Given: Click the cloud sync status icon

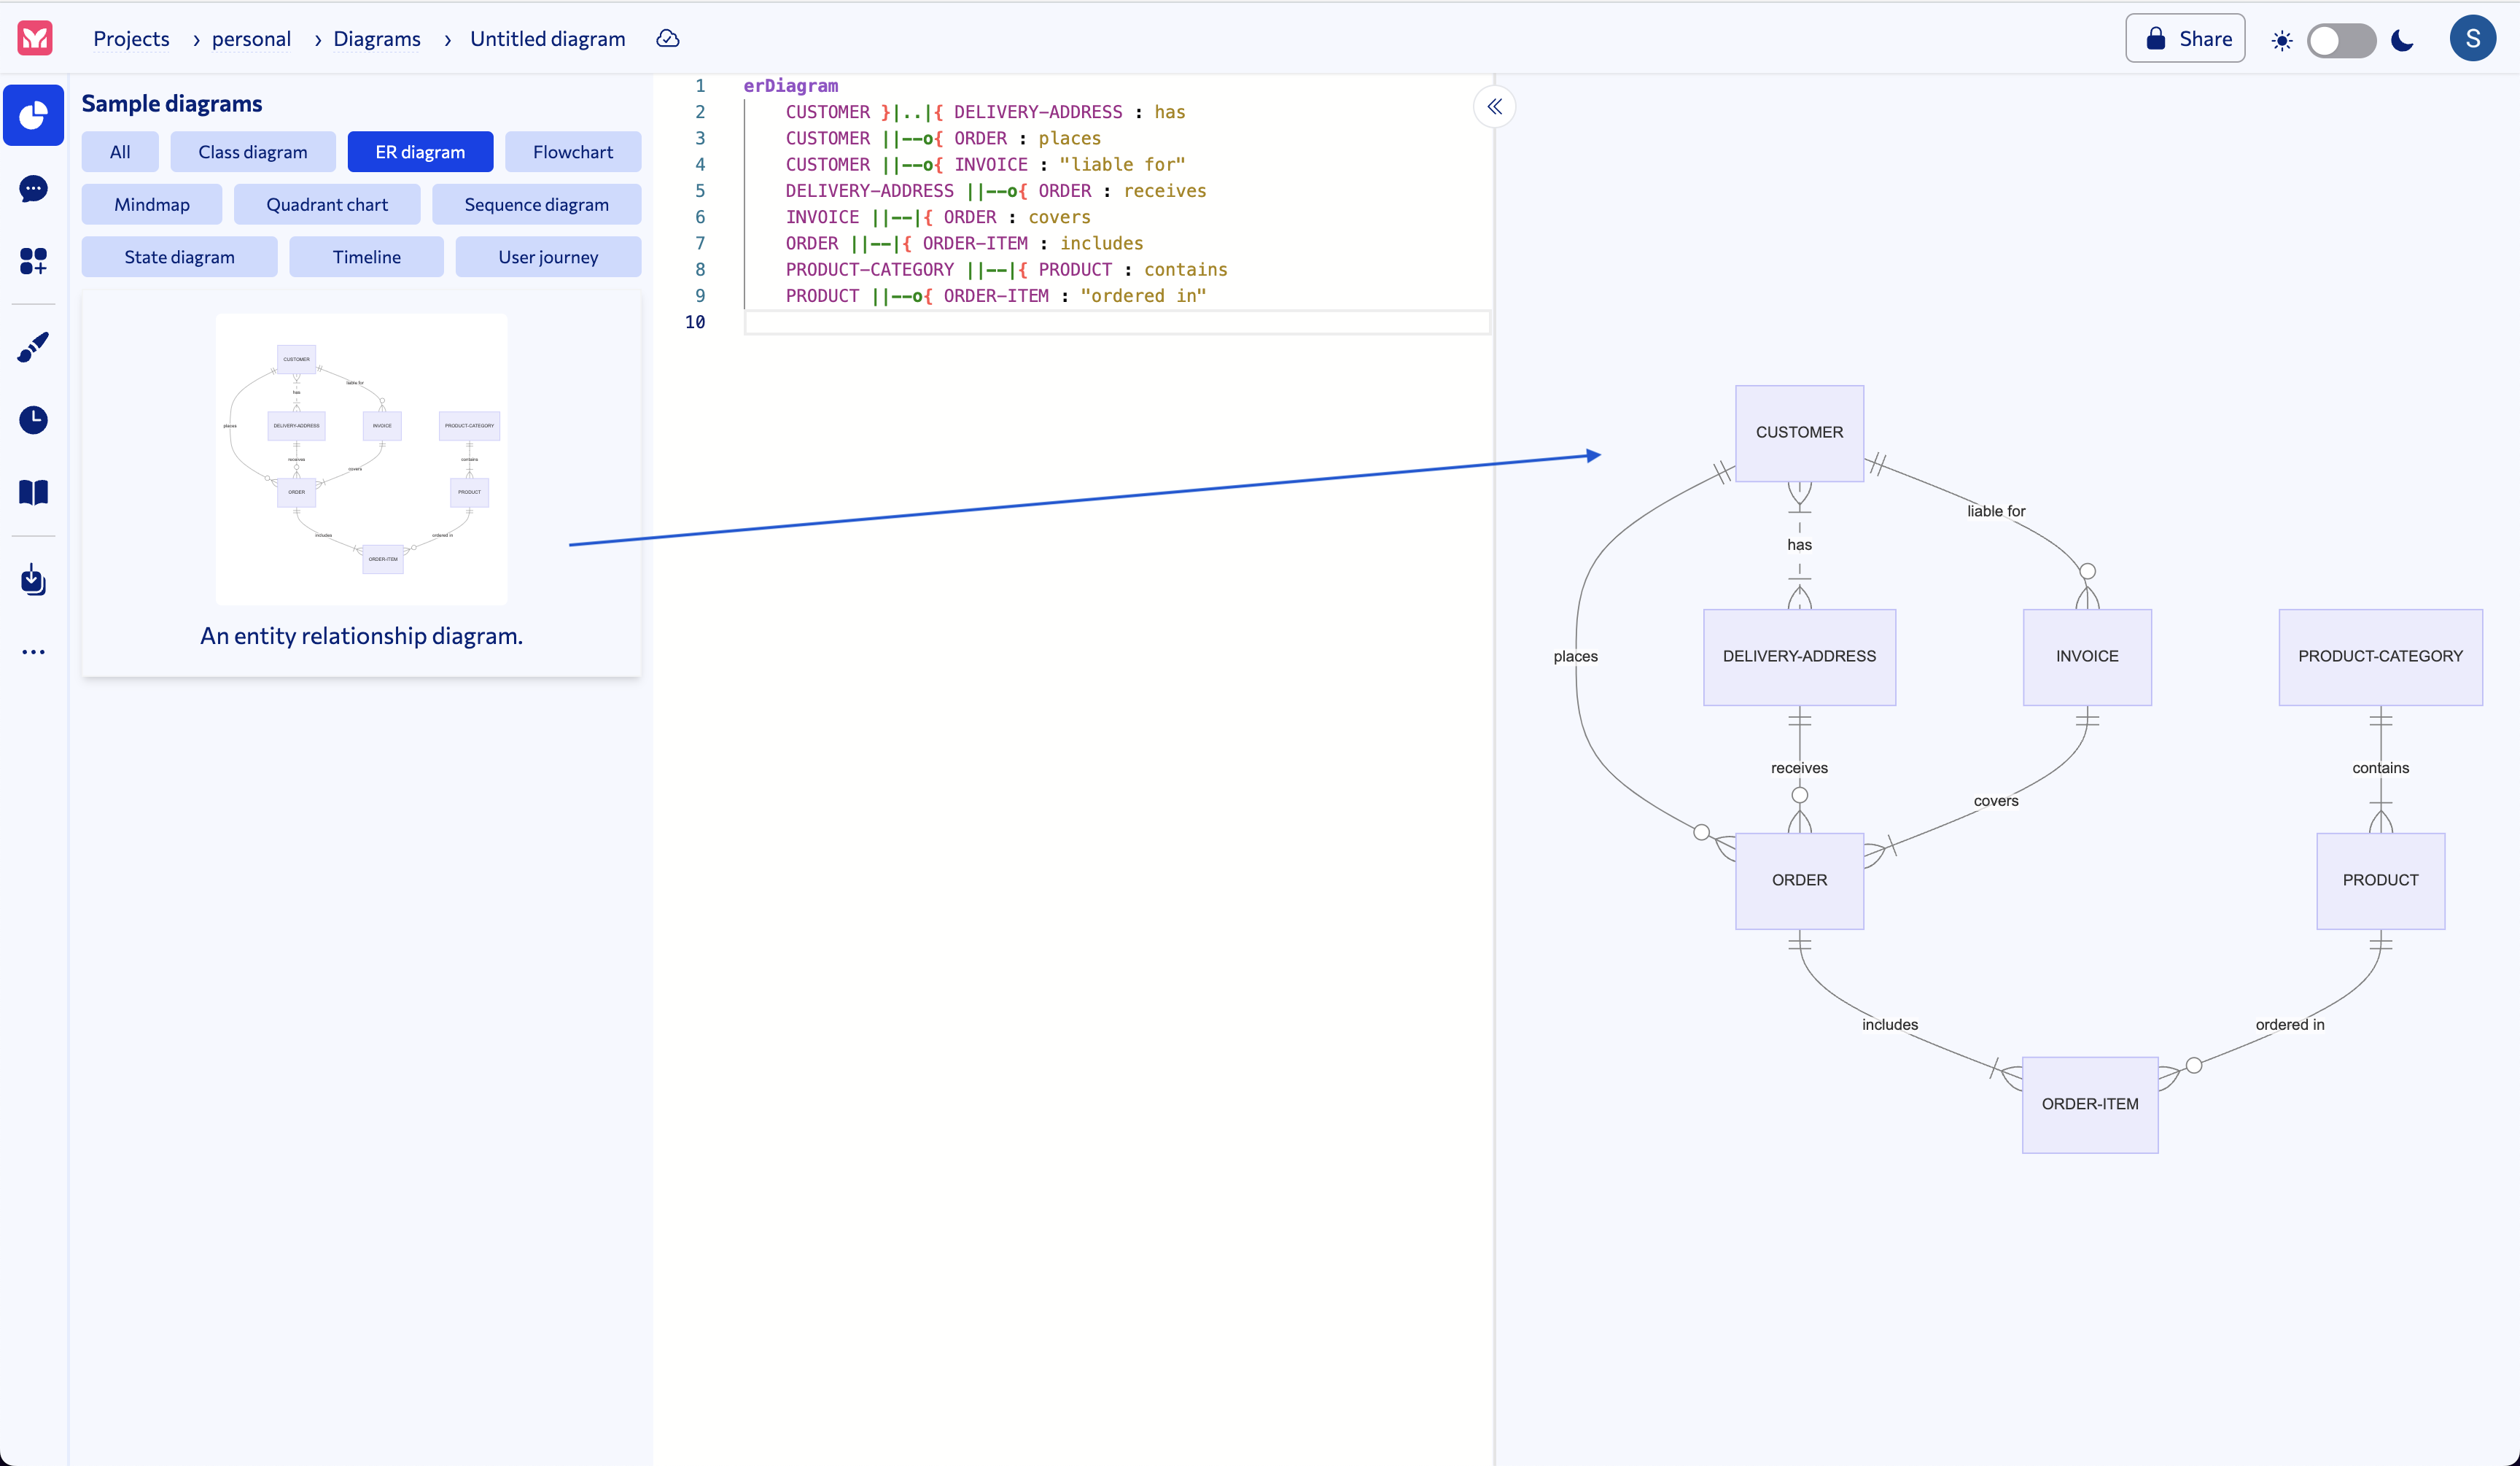Looking at the screenshot, I should 668,38.
